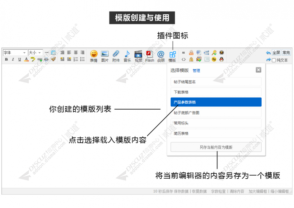This screenshot has height=208, width=294.
Task: Clear formatting with the broom icon
Action: (53, 59)
